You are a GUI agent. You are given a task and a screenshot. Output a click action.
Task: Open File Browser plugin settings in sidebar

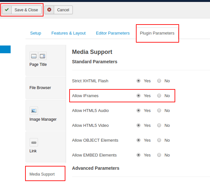click(x=40, y=88)
